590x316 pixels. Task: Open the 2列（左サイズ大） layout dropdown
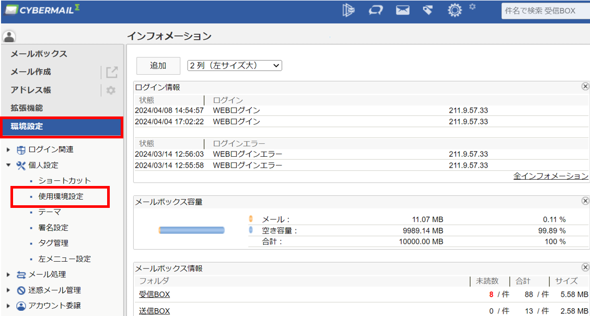pyautogui.click(x=234, y=65)
